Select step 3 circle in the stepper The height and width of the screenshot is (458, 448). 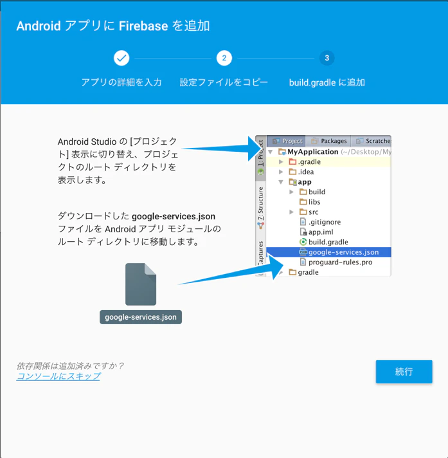pyautogui.click(x=327, y=58)
